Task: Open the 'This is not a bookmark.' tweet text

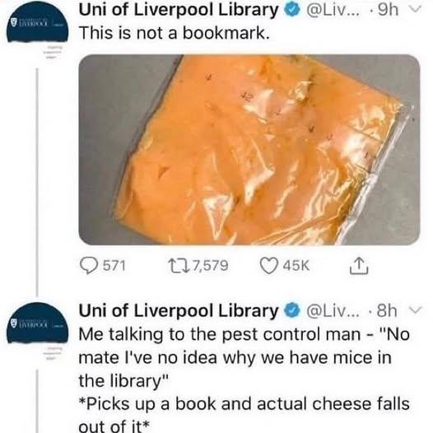Action: (174, 33)
